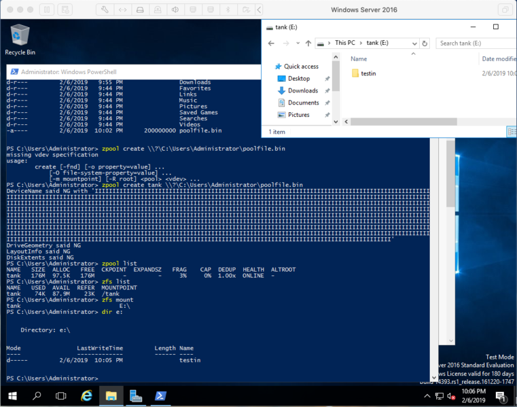Open Action Center notifications icon
This screenshot has height=407, width=517.
(501, 397)
